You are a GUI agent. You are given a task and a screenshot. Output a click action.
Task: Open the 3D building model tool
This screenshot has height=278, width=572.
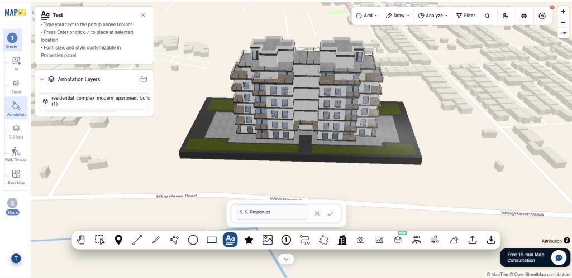click(398, 240)
